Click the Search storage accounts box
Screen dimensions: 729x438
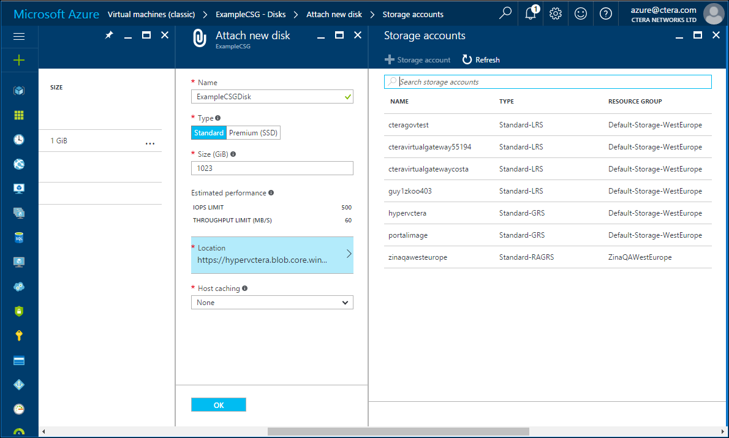coord(548,81)
